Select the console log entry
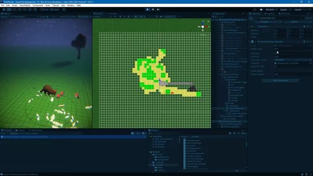 click(x=73, y=137)
